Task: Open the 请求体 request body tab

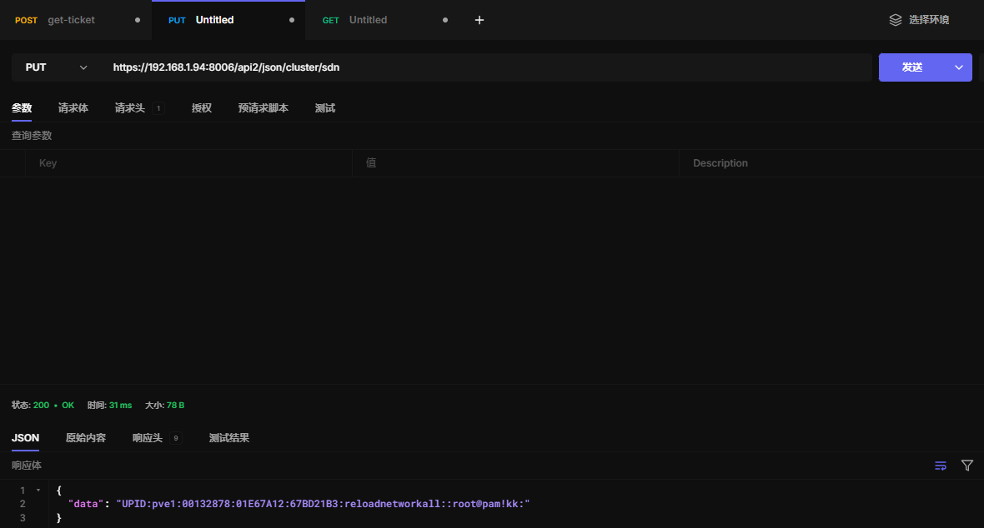Action: pyautogui.click(x=73, y=108)
